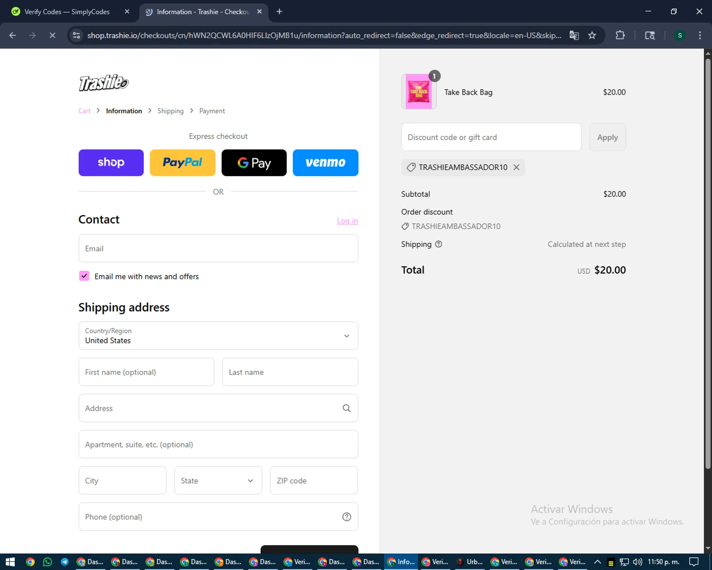Click the page vertical scrollbar
The width and height of the screenshot is (712, 570).
click(x=708, y=264)
